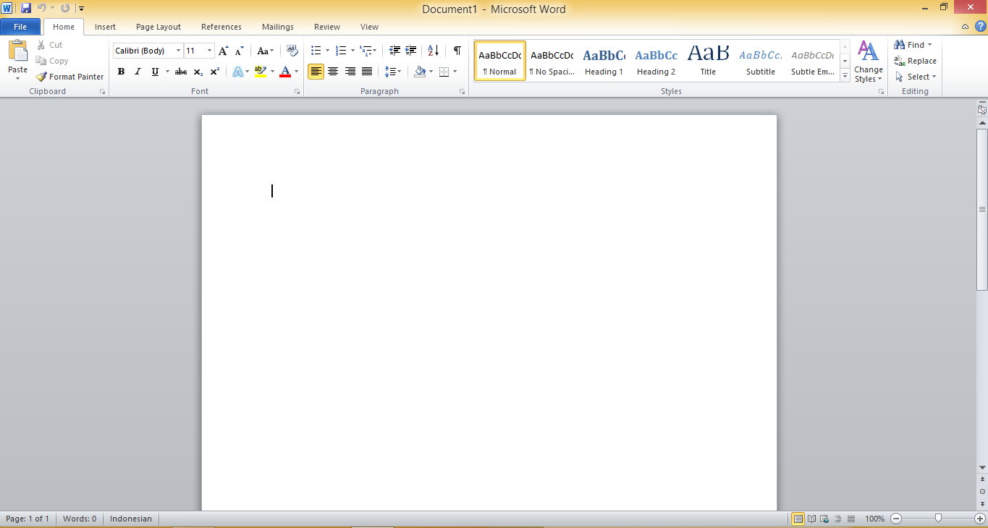Image resolution: width=988 pixels, height=528 pixels.
Task: Apply strikethrough formatting
Action: coord(180,71)
